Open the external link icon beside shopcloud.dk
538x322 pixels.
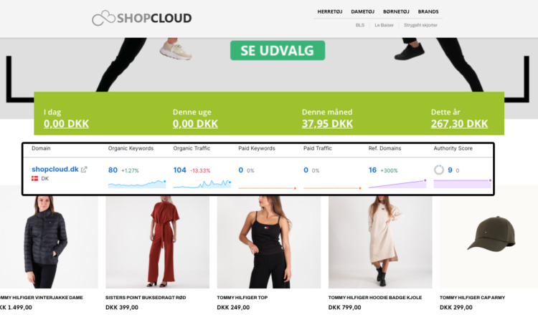pos(84,170)
